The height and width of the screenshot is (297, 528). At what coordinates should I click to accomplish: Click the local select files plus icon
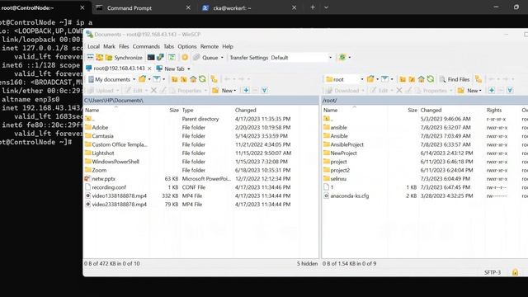[x=246, y=90]
